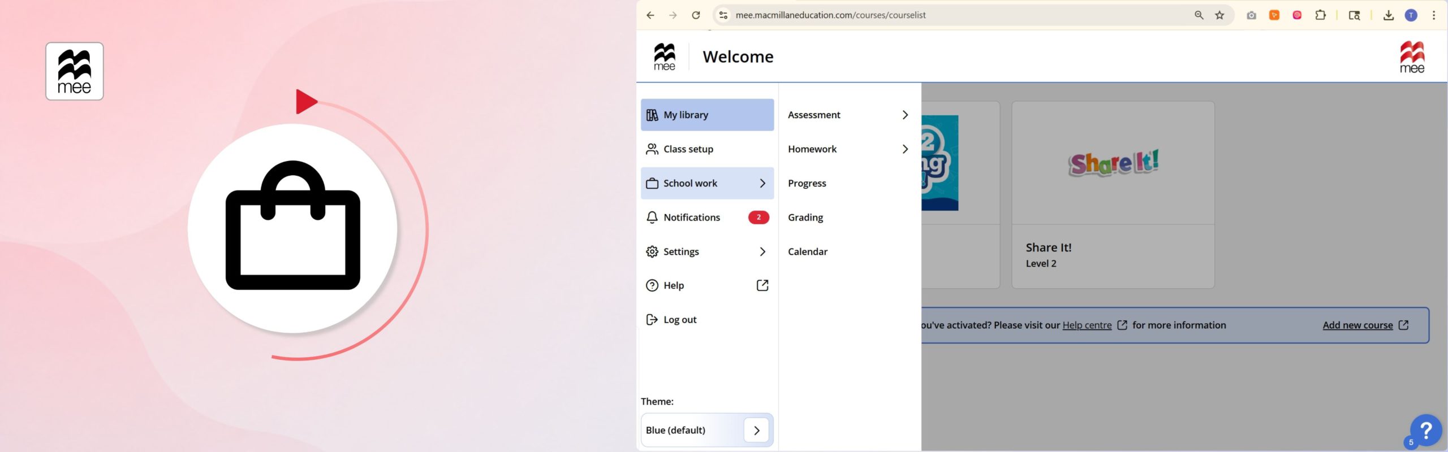Open the Blue (default) theme selector
The height and width of the screenshot is (452, 1448).
pyautogui.click(x=707, y=430)
